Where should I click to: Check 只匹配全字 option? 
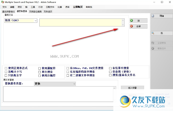click(6, 75)
